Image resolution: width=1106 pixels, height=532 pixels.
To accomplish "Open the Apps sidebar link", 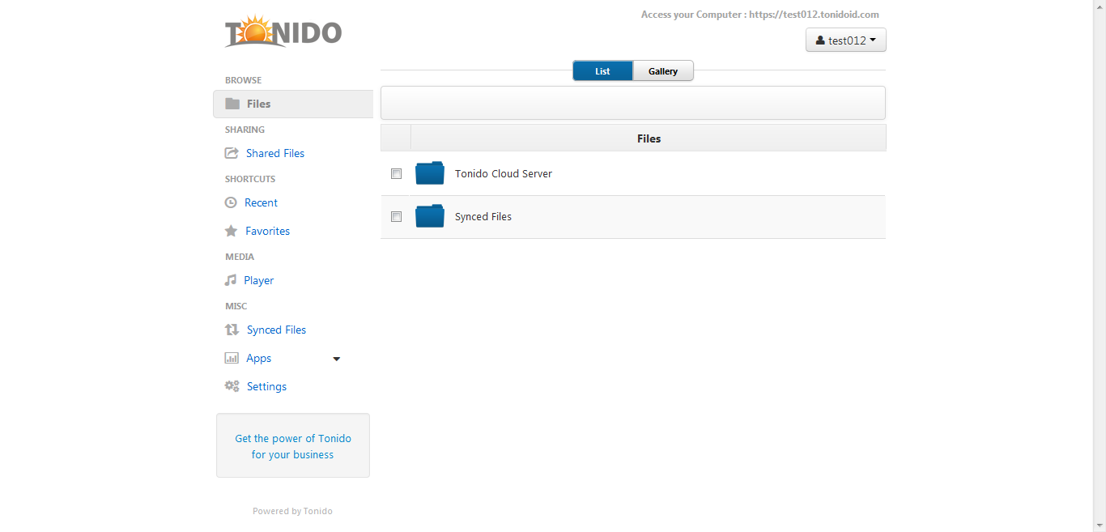I will pos(259,358).
